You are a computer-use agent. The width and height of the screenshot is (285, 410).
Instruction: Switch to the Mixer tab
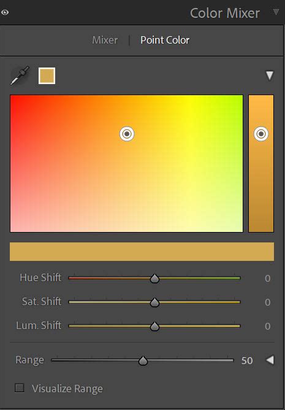tap(105, 40)
